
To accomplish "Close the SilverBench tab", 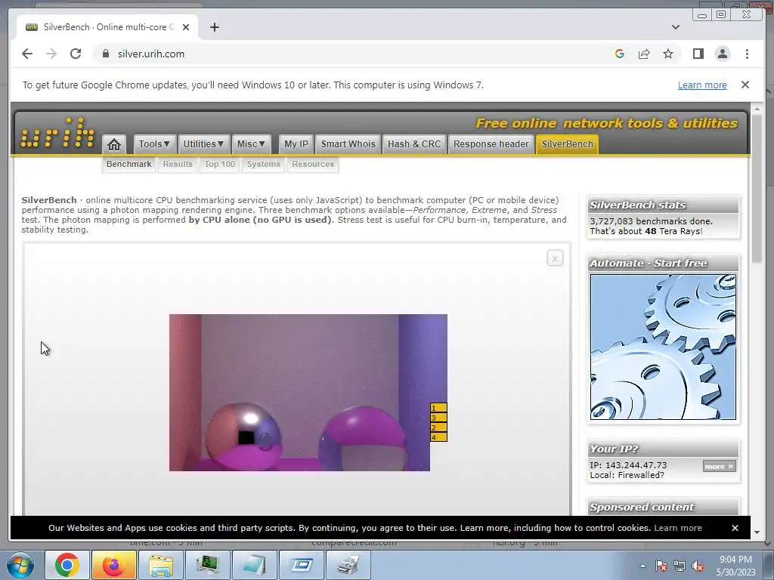I will click(186, 27).
